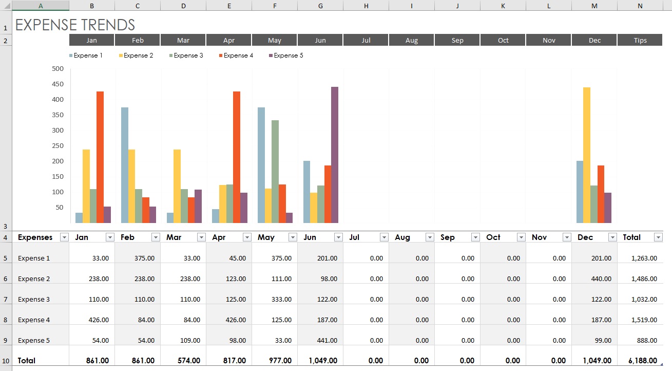Click the tallest purple bar in Jun
The width and height of the screenshot is (672, 371).
[x=335, y=154]
